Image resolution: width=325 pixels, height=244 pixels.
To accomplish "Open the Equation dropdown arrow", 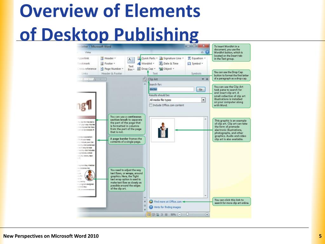I will [x=205, y=58].
